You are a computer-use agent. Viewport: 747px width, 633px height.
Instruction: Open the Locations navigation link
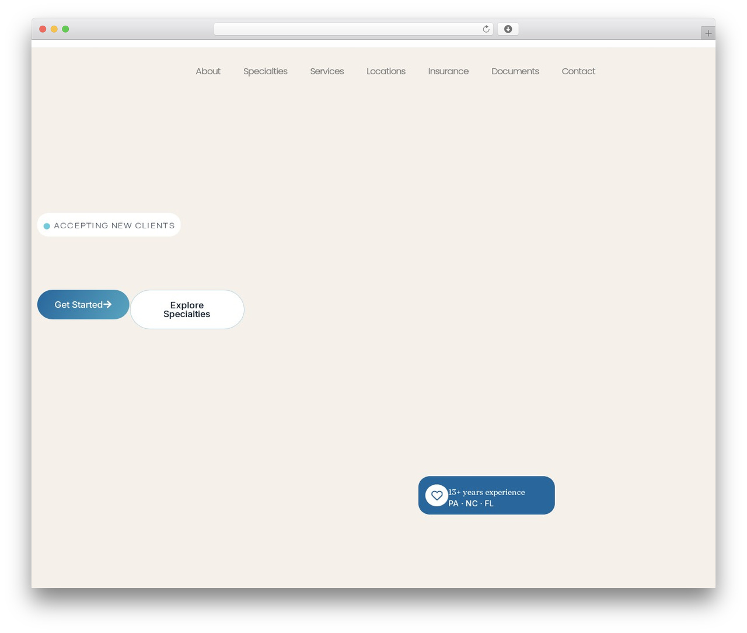tap(386, 71)
